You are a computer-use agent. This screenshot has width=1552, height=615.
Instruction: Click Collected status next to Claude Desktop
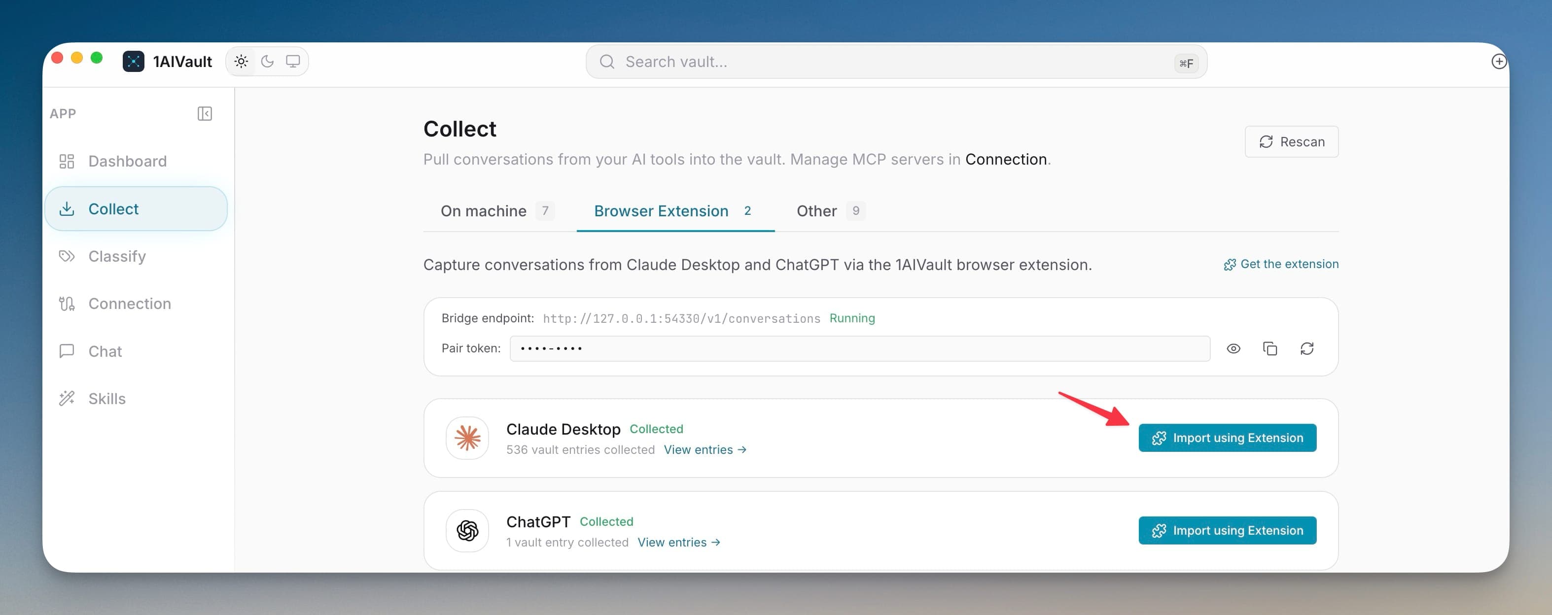(656, 429)
